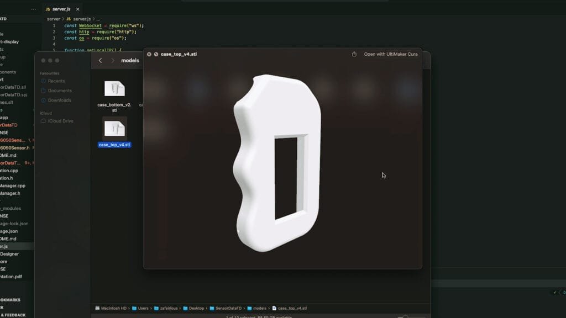Expand the app folder in the explorer
This screenshot has width=566, height=318.
[4, 118]
